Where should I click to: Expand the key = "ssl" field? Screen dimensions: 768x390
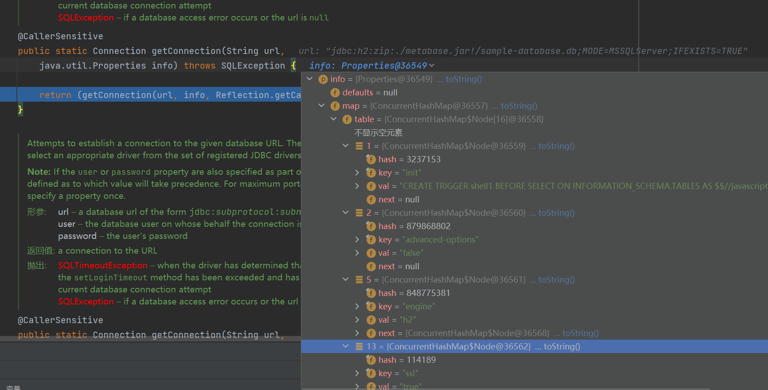357,373
